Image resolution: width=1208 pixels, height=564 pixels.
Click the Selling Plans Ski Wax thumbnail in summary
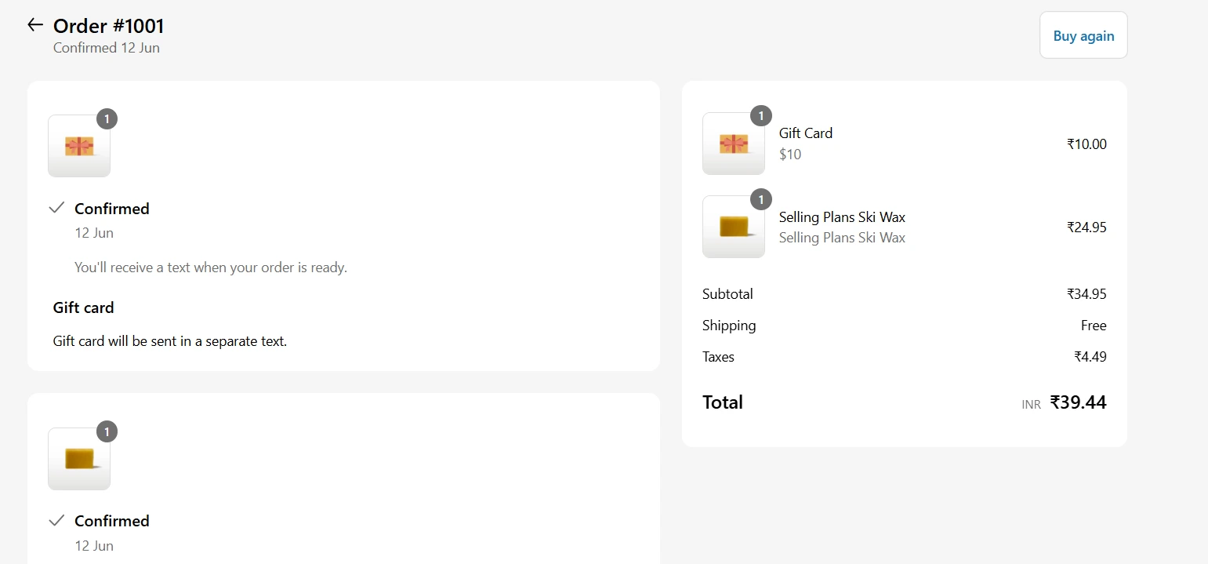pos(733,227)
